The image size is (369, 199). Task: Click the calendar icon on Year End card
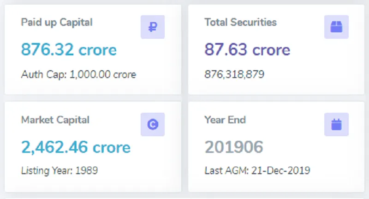click(x=336, y=124)
